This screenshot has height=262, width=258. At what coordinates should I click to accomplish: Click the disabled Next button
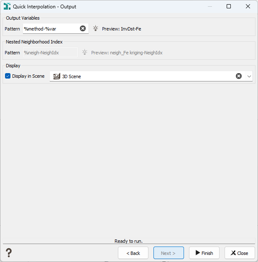(169, 253)
